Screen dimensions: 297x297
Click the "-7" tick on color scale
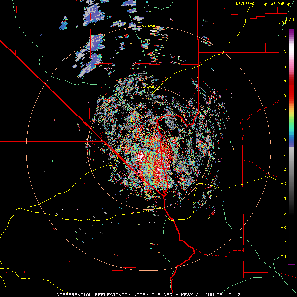point(283,242)
